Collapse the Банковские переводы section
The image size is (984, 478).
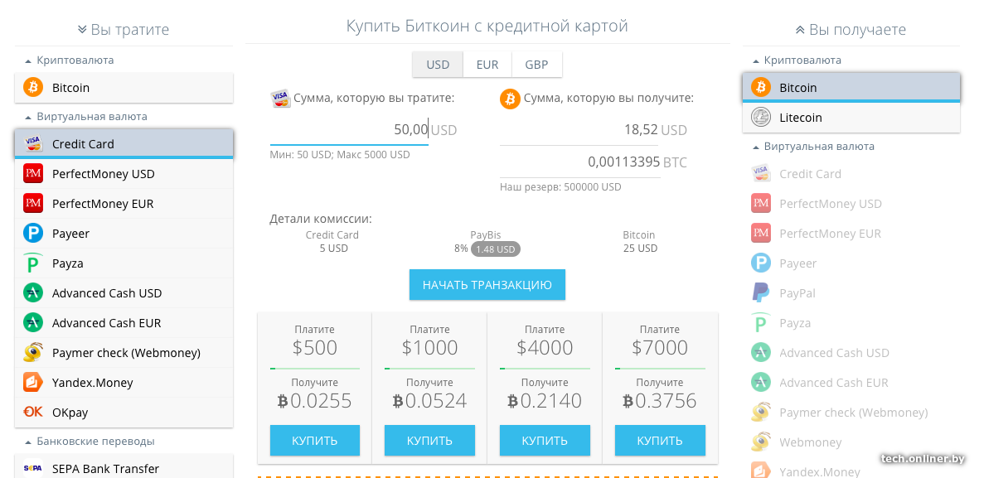point(89,442)
